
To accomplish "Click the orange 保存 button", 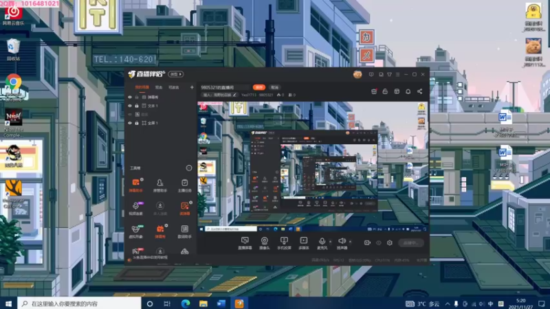I will pos(259,87).
